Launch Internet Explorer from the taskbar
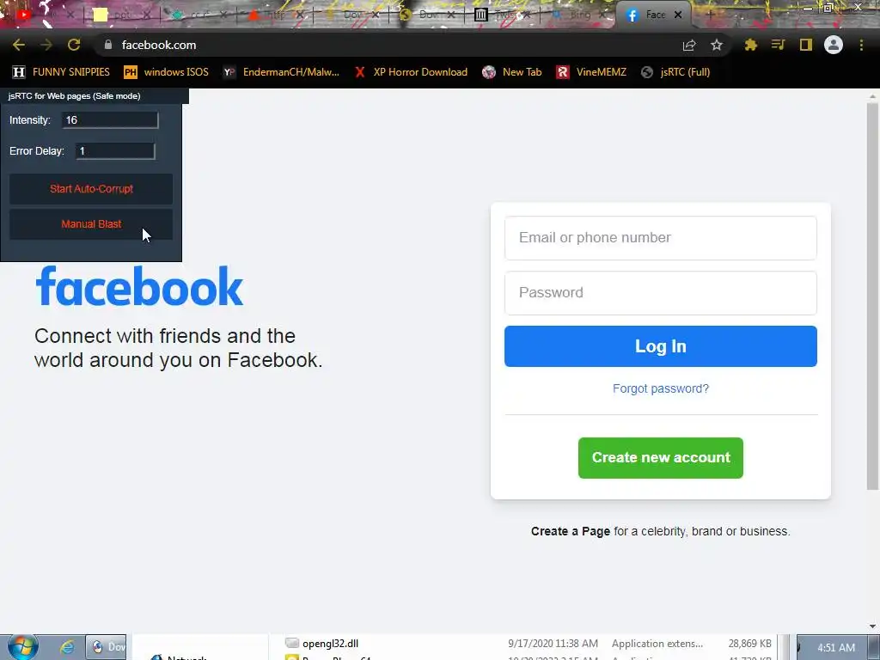Image resolution: width=880 pixels, height=660 pixels. point(67,647)
